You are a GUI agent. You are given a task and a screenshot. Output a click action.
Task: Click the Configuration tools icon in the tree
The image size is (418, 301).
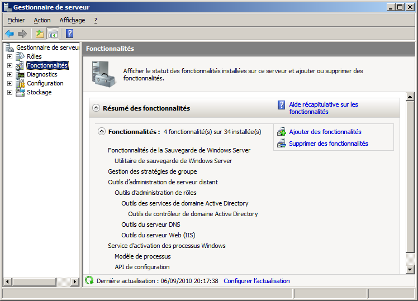click(x=20, y=83)
